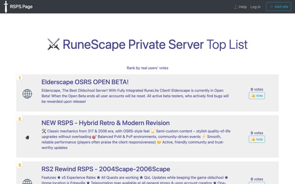Open the Log in page
This screenshot has height=184, width=295.
coord(255,7)
